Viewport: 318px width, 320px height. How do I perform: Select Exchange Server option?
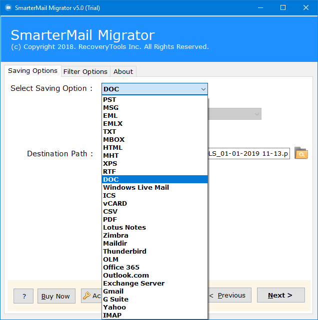click(x=154, y=283)
